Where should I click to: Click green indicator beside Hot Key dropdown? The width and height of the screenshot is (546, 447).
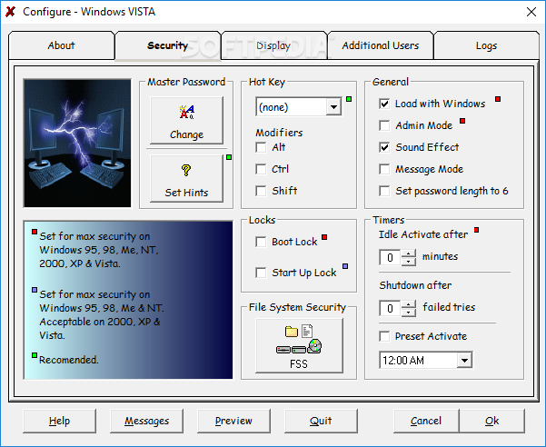(349, 99)
